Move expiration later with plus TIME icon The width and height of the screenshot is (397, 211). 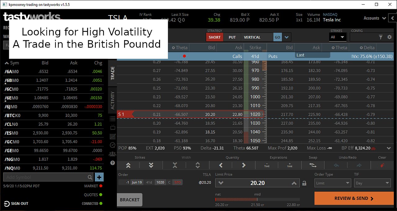pyautogui.click(x=290, y=165)
